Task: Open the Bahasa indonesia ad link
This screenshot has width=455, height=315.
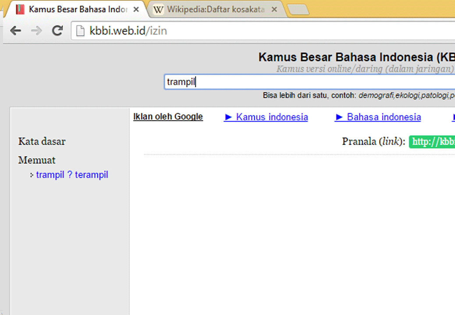Action: point(377,117)
